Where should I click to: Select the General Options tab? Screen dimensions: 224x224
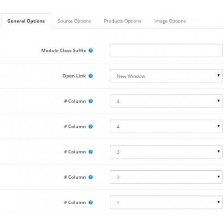pos(26,21)
